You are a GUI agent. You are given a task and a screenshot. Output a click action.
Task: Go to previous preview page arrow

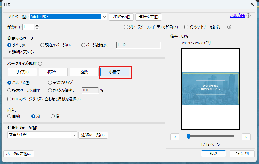click(175, 137)
